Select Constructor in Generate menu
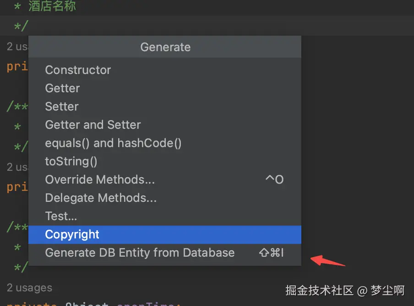Image resolution: width=414 pixels, height=306 pixels. tap(78, 70)
